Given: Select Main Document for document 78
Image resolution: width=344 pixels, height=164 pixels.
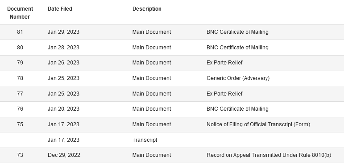Looking at the screenshot, I should (152, 78).
